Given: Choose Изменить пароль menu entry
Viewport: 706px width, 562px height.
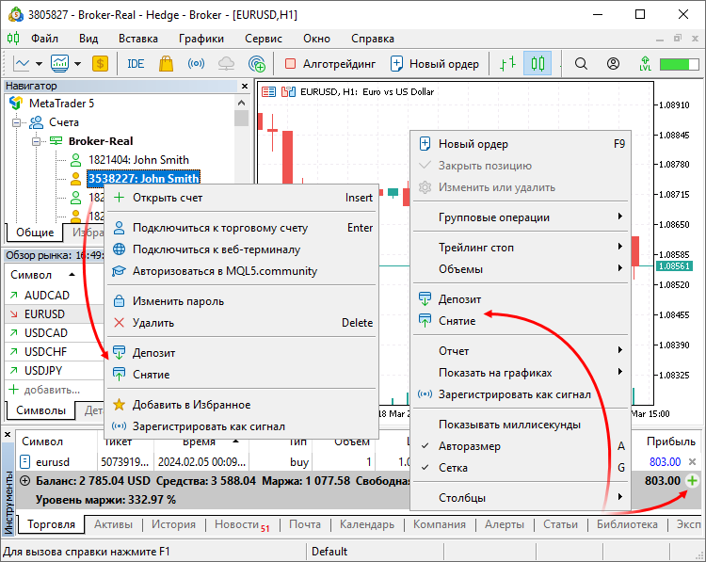Looking at the screenshot, I should [241, 301].
